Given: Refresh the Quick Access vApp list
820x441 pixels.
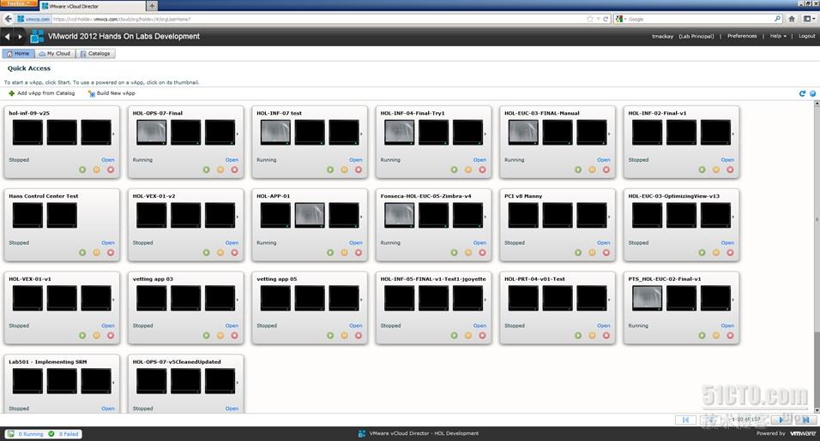Looking at the screenshot, I should pos(802,93).
